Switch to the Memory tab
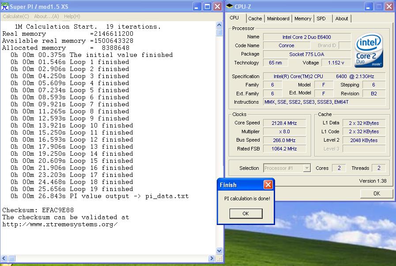 [x=302, y=19]
